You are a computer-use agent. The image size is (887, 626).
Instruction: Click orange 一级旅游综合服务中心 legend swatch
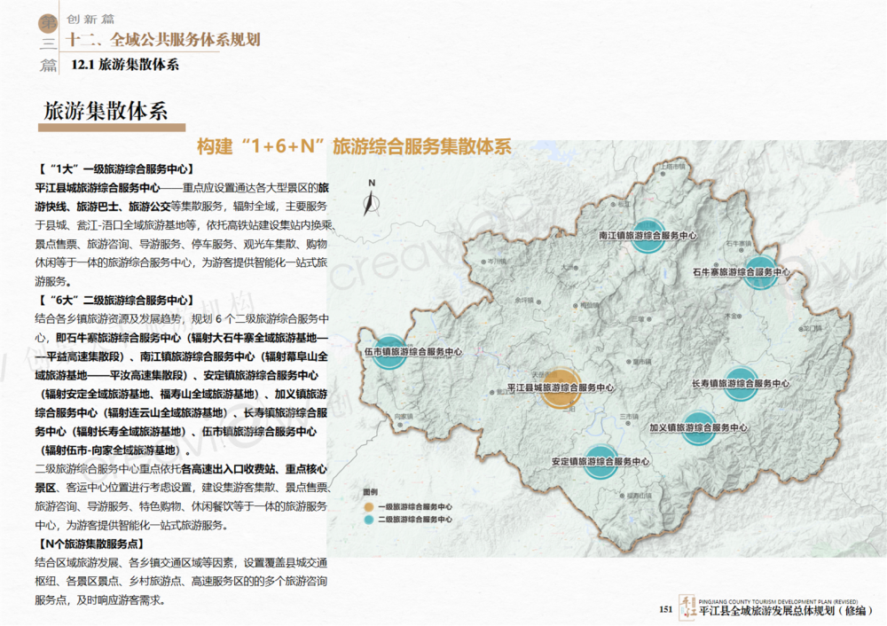click(368, 505)
